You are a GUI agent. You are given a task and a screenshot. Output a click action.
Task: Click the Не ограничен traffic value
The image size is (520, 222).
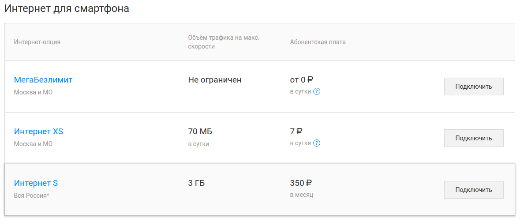click(215, 80)
